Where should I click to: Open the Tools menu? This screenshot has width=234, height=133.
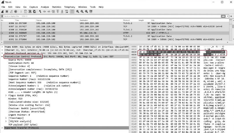(92, 7)
